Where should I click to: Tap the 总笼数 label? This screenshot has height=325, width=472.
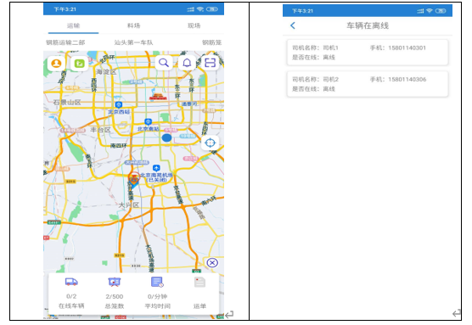click(115, 306)
